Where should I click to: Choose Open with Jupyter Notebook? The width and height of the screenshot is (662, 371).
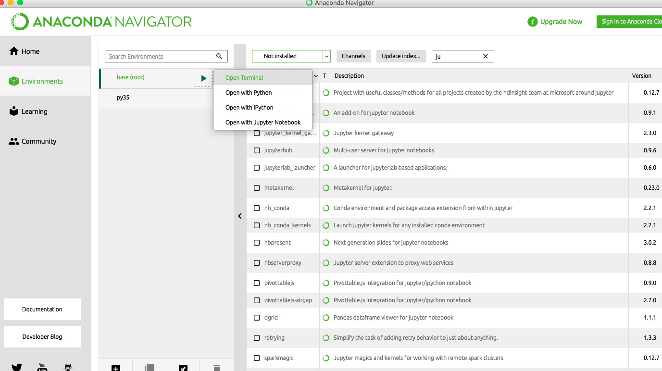[x=262, y=123]
